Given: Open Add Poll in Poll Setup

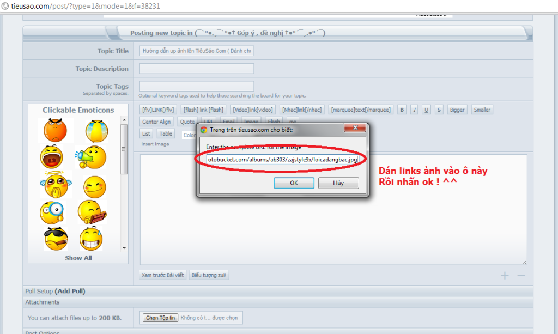Looking at the screenshot, I should click(70, 291).
